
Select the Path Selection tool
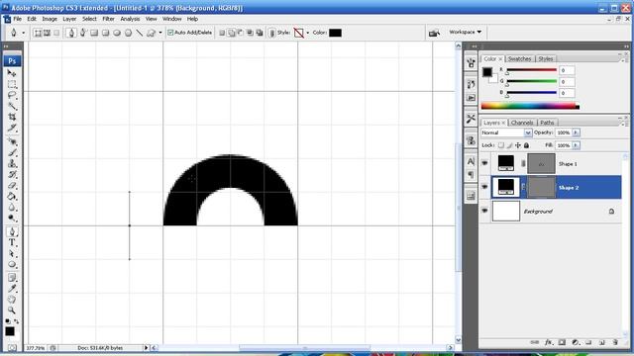pos(12,253)
